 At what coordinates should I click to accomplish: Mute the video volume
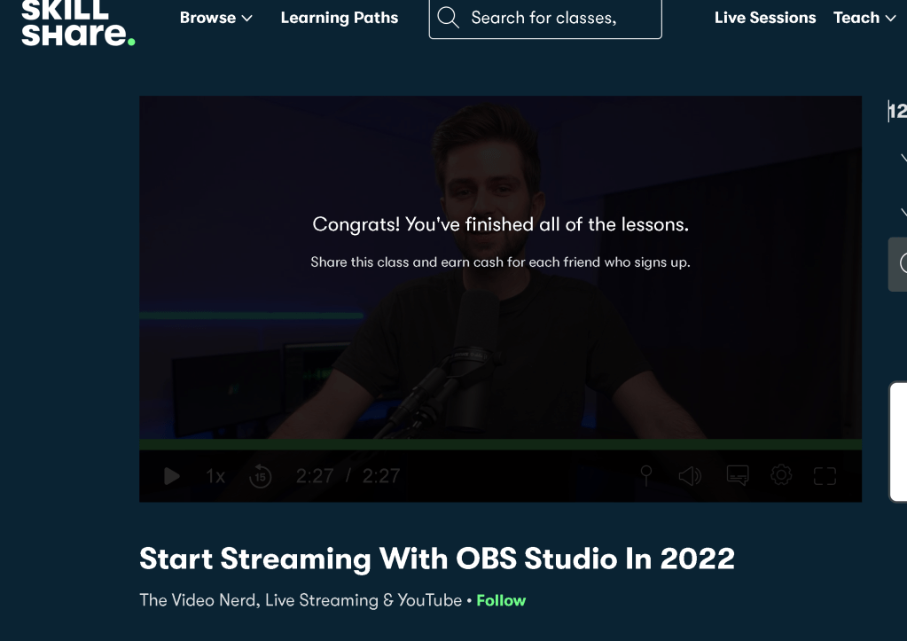(x=690, y=475)
